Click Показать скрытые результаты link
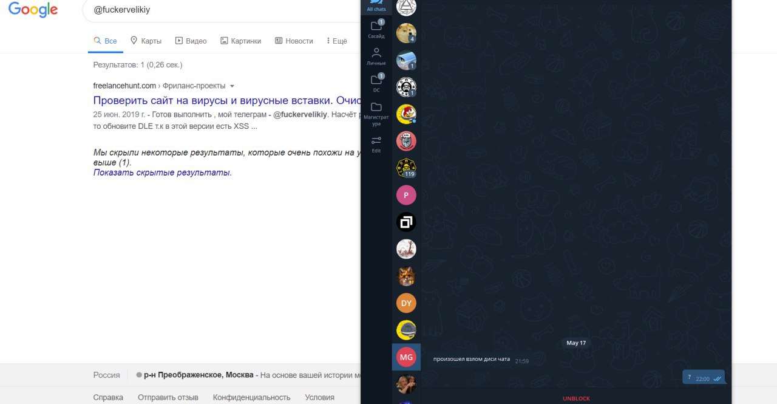 click(162, 173)
